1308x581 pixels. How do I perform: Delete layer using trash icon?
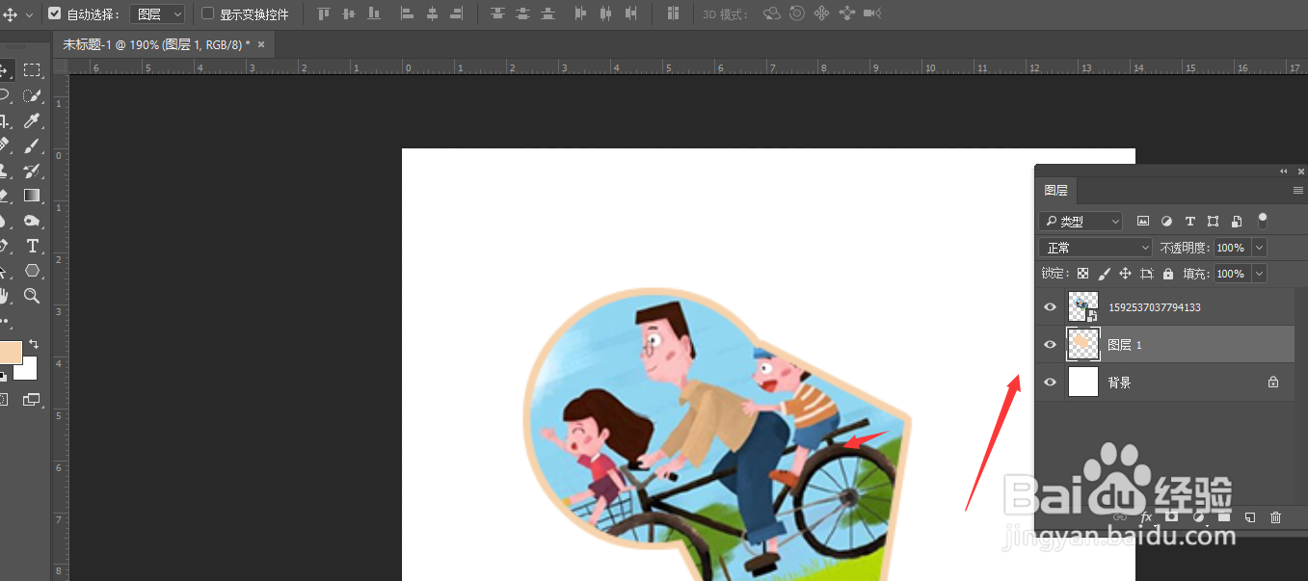tap(1274, 517)
